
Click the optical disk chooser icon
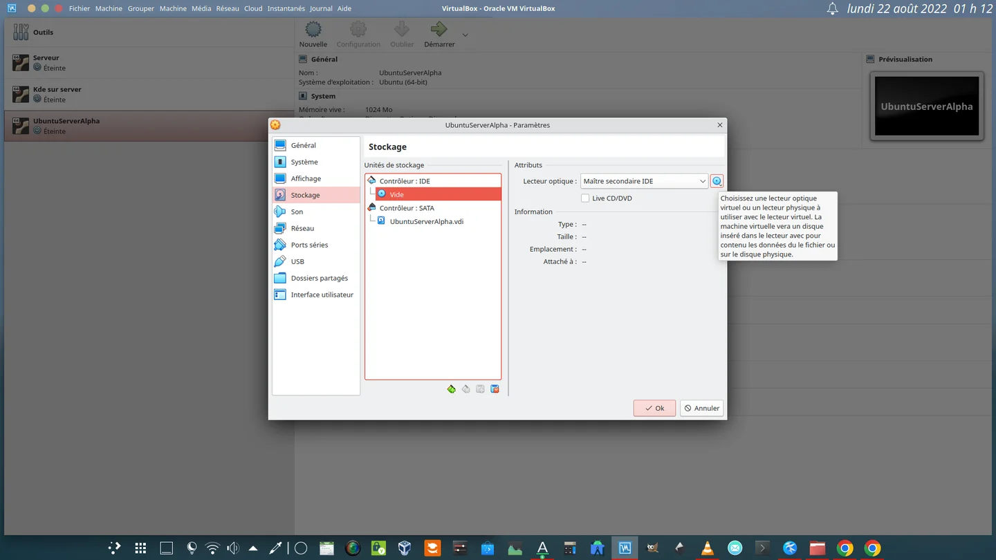pos(717,181)
